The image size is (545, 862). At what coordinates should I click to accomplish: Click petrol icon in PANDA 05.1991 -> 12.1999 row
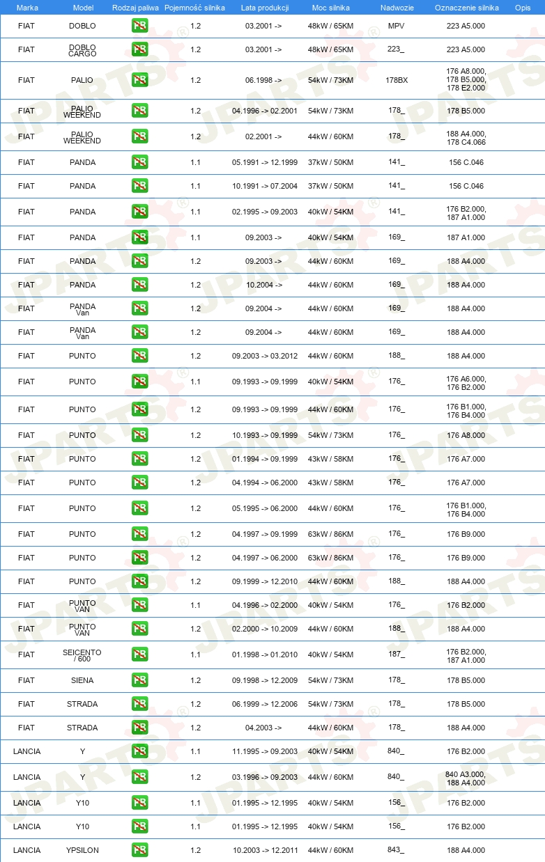[139, 162]
